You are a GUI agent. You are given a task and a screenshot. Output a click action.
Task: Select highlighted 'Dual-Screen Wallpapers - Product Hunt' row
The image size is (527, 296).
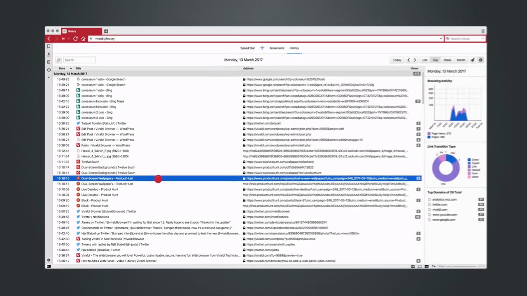point(237,178)
